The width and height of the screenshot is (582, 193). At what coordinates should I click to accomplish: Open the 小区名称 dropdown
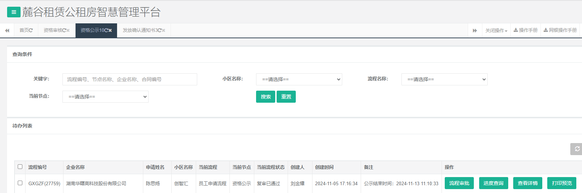pyautogui.click(x=299, y=79)
